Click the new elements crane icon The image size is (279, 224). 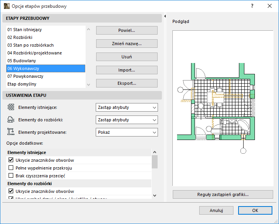click(11, 132)
